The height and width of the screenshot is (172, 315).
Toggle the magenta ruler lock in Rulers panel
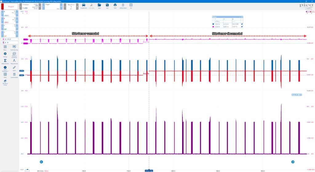242,26
